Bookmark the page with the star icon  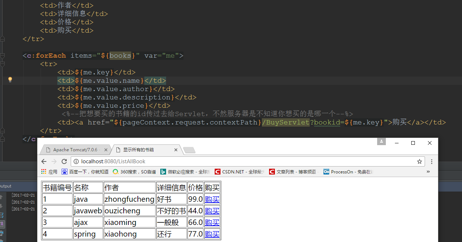pyautogui.click(x=420, y=161)
